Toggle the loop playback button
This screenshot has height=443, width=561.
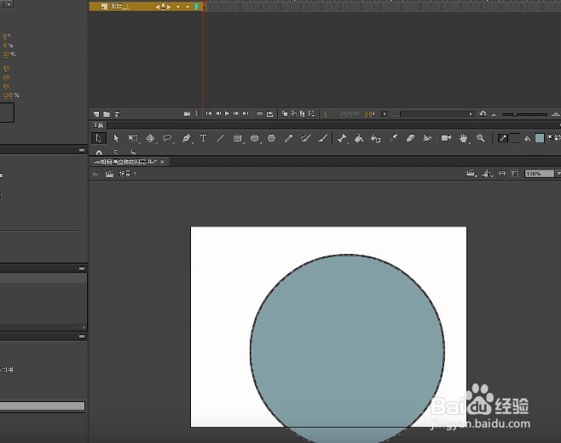pyautogui.click(x=270, y=114)
